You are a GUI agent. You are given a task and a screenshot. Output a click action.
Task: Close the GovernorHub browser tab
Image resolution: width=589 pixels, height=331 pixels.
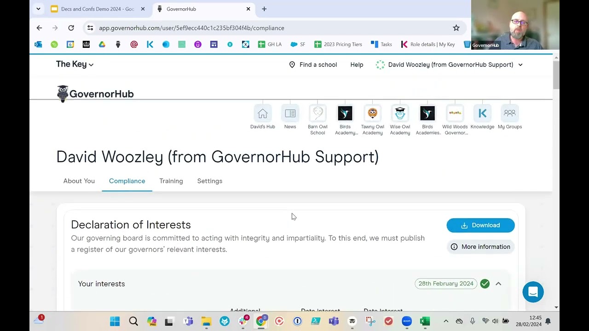pos(248,9)
